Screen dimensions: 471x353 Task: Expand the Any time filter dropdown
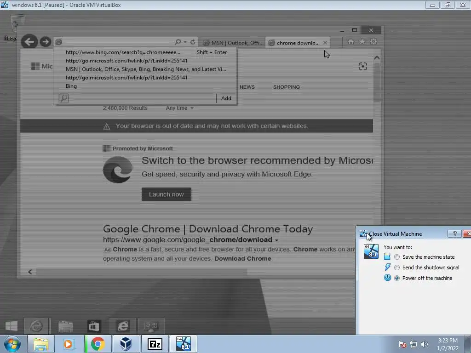click(179, 108)
